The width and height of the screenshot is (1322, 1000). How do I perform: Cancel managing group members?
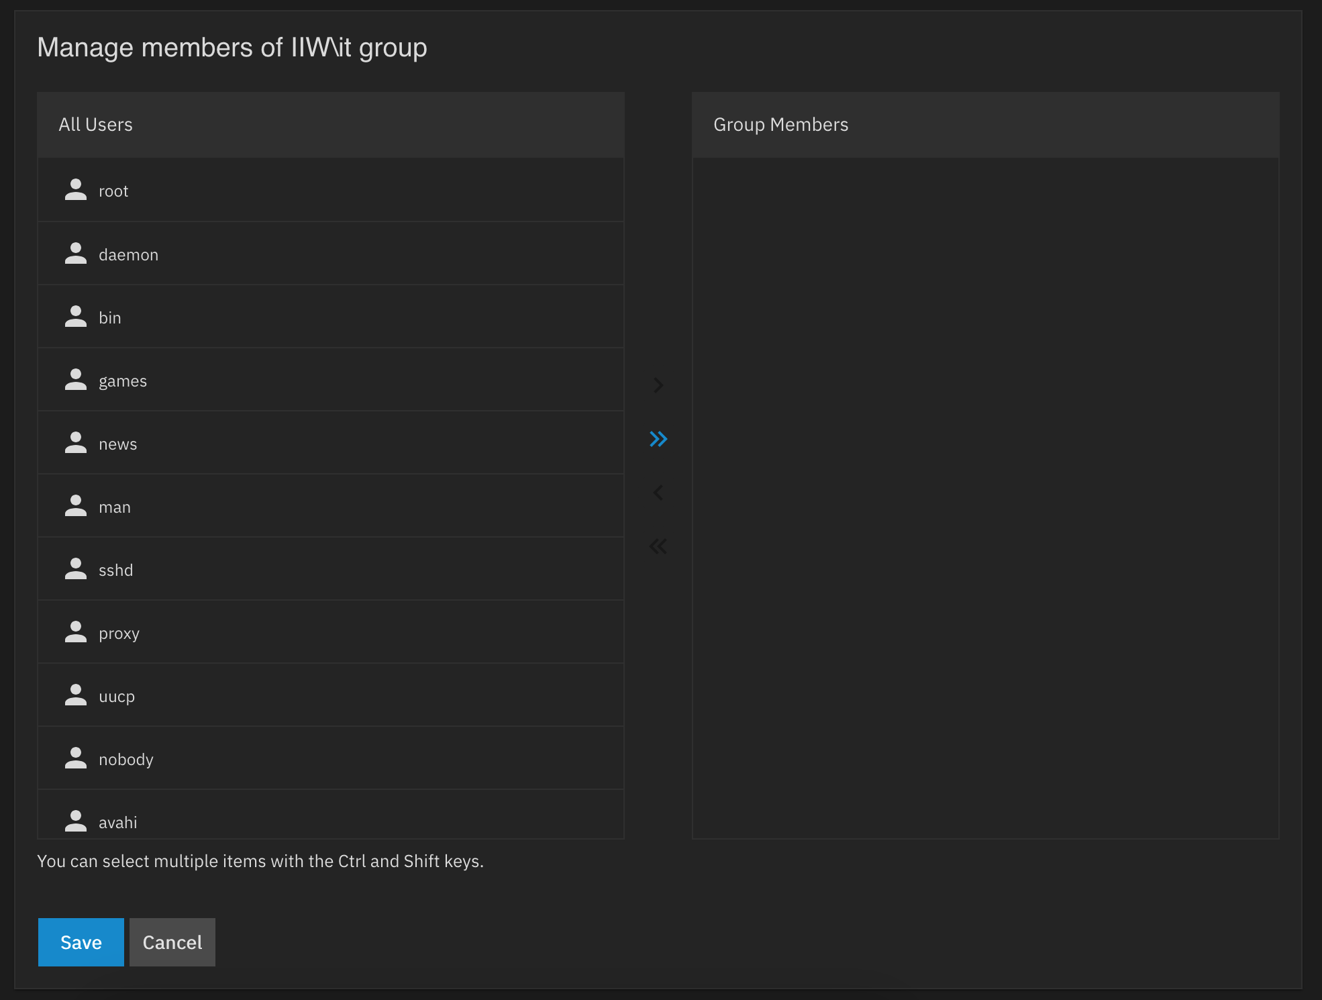pos(172,942)
